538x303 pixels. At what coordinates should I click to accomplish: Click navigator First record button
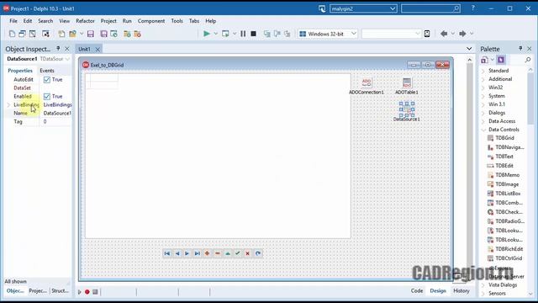tap(167, 253)
